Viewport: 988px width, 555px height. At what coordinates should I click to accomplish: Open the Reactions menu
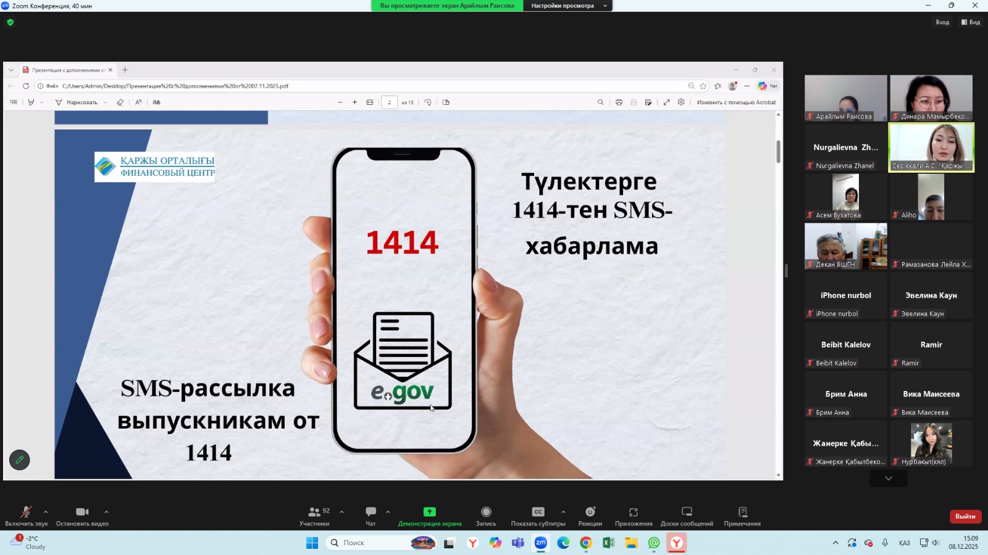pyautogui.click(x=590, y=516)
